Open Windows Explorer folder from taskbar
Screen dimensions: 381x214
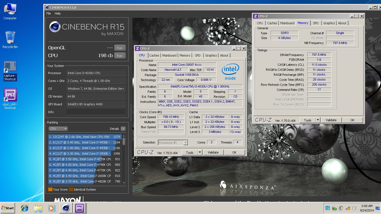click(x=38, y=208)
